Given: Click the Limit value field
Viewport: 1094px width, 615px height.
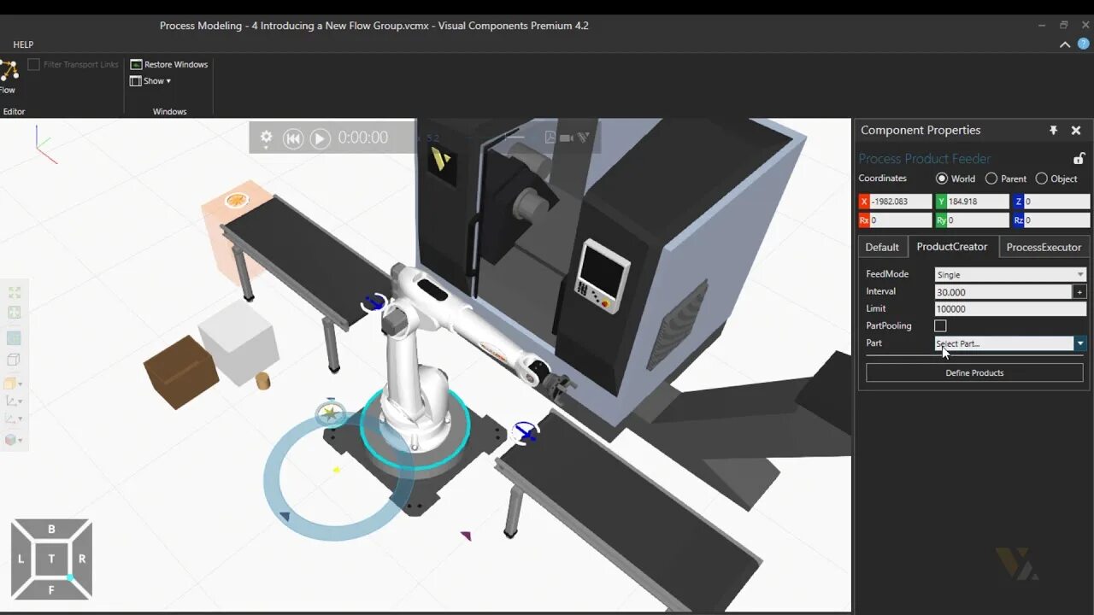Looking at the screenshot, I should (1011, 309).
